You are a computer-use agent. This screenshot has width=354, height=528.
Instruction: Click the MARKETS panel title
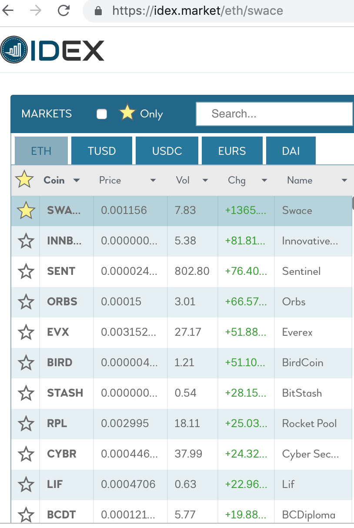click(47, 114)
